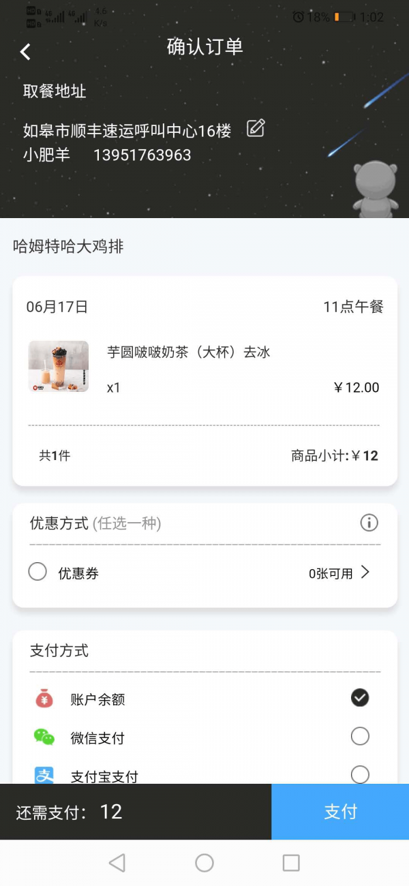Tap the milk tea product thumbnail
The width and height of the screenshot is (409, 886).
pos(58,366)
